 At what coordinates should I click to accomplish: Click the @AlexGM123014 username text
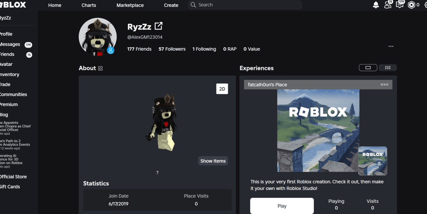click(145, 37)
